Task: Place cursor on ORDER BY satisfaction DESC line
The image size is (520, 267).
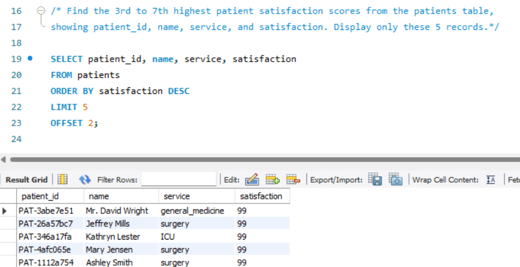Action: 120,91
